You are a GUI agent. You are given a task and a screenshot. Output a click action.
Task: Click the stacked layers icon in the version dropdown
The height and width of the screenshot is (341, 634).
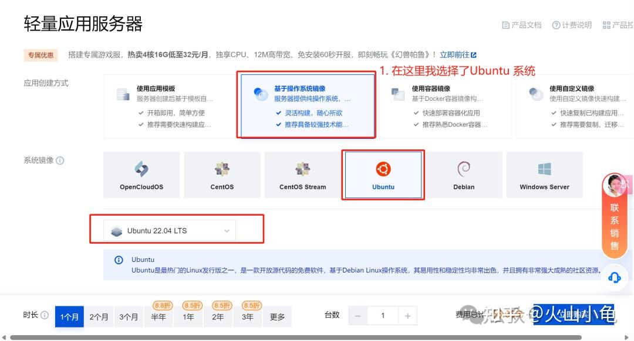coord(116,231)
